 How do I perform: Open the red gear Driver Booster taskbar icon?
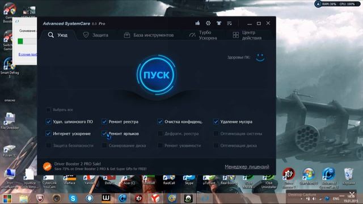point(139,198)
